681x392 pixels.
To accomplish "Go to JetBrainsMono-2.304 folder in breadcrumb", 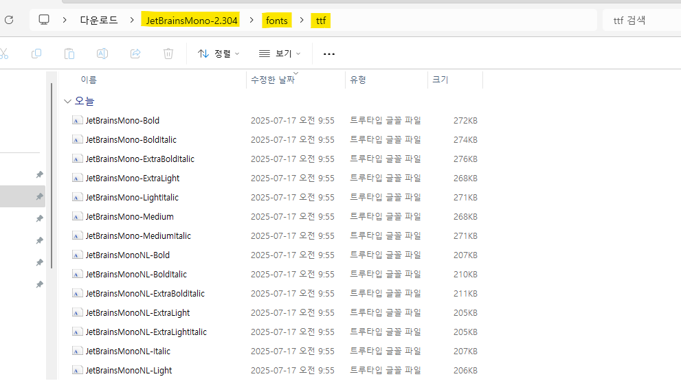I will pos(192,21).
